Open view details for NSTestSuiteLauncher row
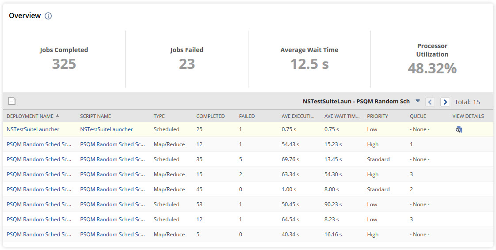The height and width of the screenshot is (250, 496). (x=459, y=129)
